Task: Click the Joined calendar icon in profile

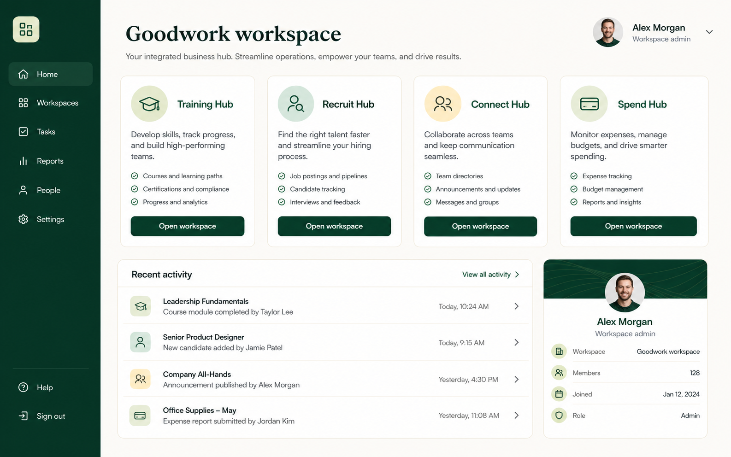Action: (559, 394)
